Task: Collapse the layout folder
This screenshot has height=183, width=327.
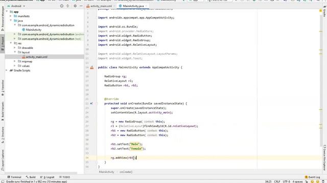Action: [x=15, y=52]
